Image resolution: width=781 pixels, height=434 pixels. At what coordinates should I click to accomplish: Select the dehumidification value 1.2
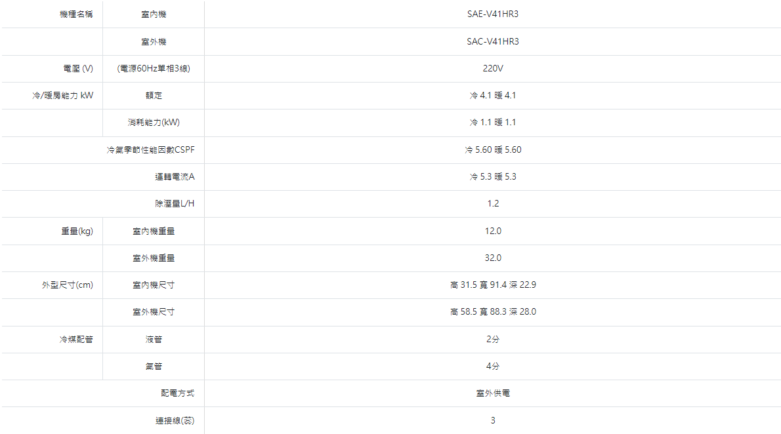coord(493,204)
